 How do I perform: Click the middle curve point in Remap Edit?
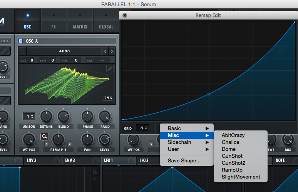pyautogui.click(x=209, y=94)
